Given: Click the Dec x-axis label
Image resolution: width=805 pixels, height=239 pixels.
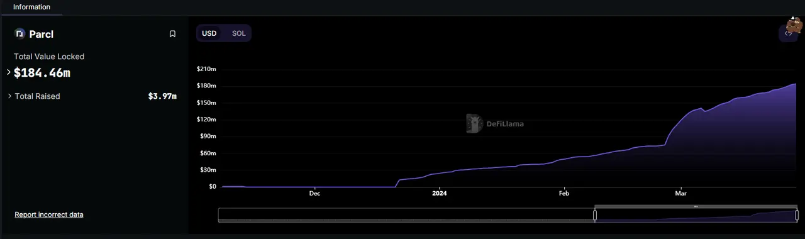Looking at the screenshot, I should [314, 194].
